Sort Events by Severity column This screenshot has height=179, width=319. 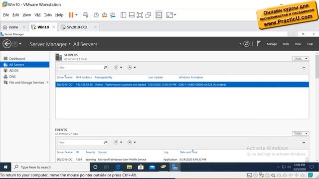click(90, 152)
